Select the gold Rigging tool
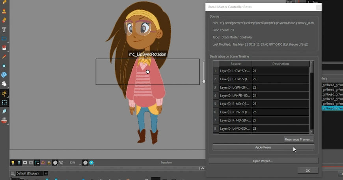 (x=4, y=93)
